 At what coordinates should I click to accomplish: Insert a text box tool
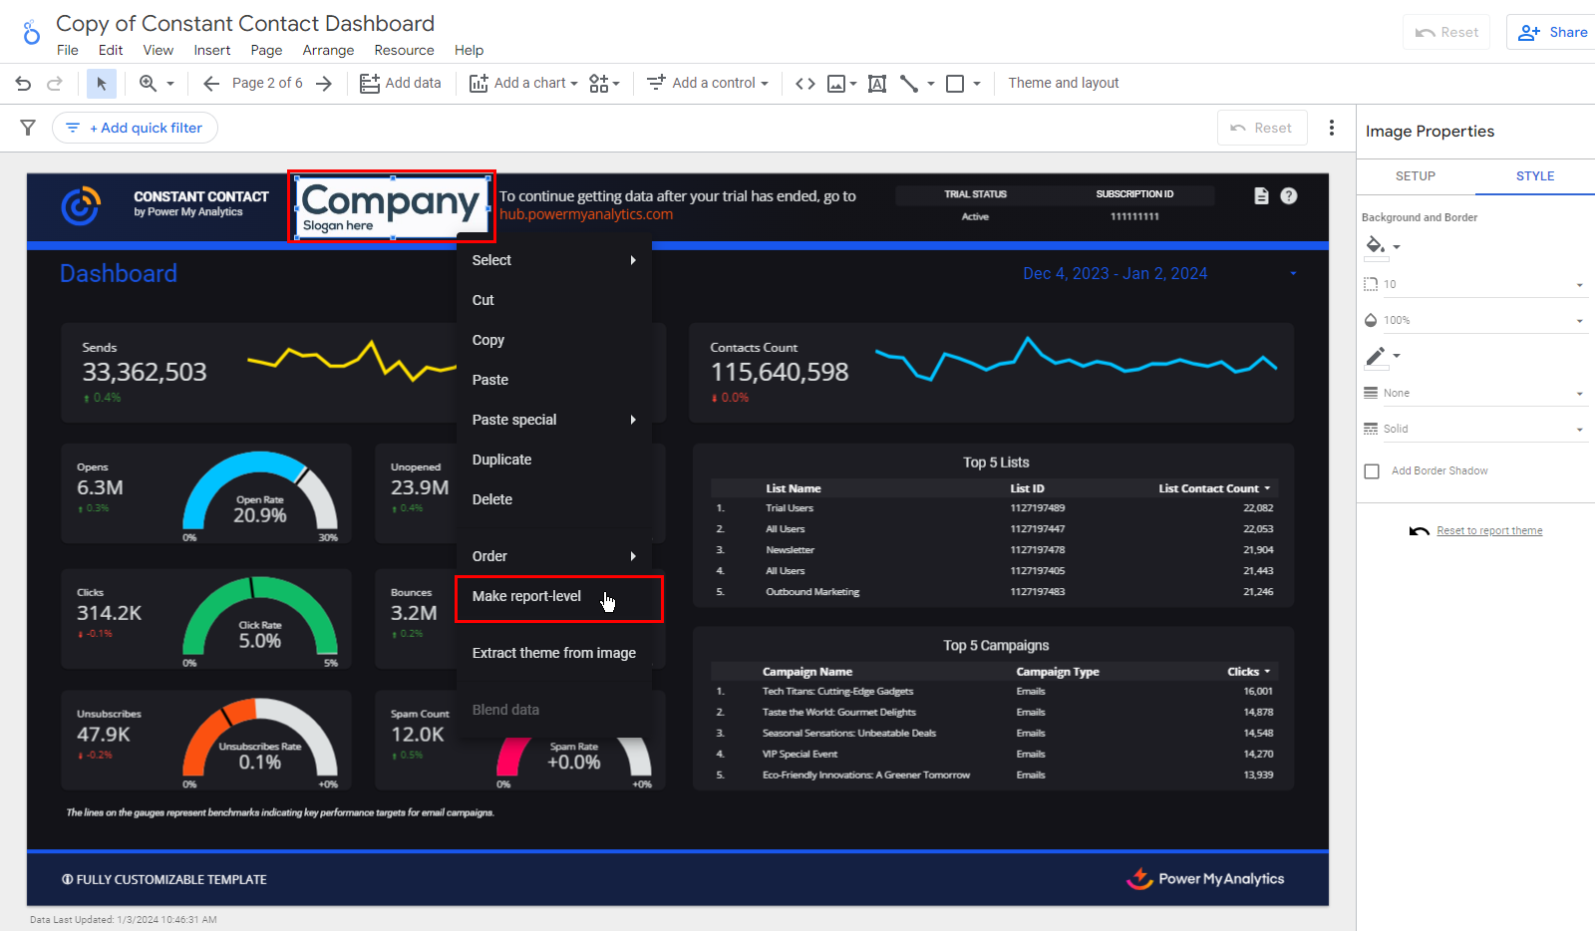tap(877, 84)
